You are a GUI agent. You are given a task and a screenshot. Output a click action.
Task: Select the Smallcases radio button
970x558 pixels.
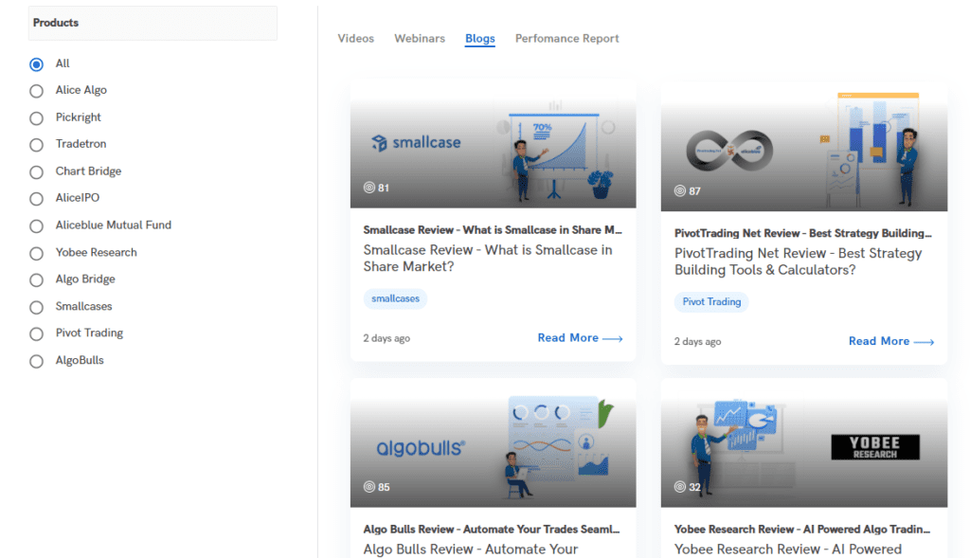click(37, 307)
